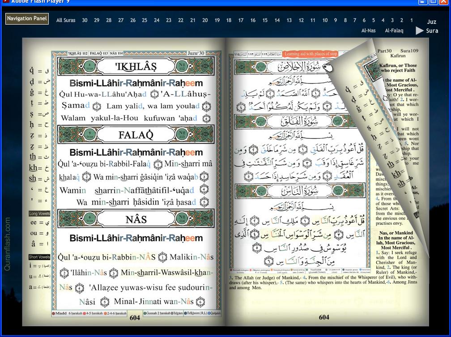Image resolution: width=451 pixels, height=337 pixels.
Task: Go to Juz 4
Action: click(x=383, y=21)
